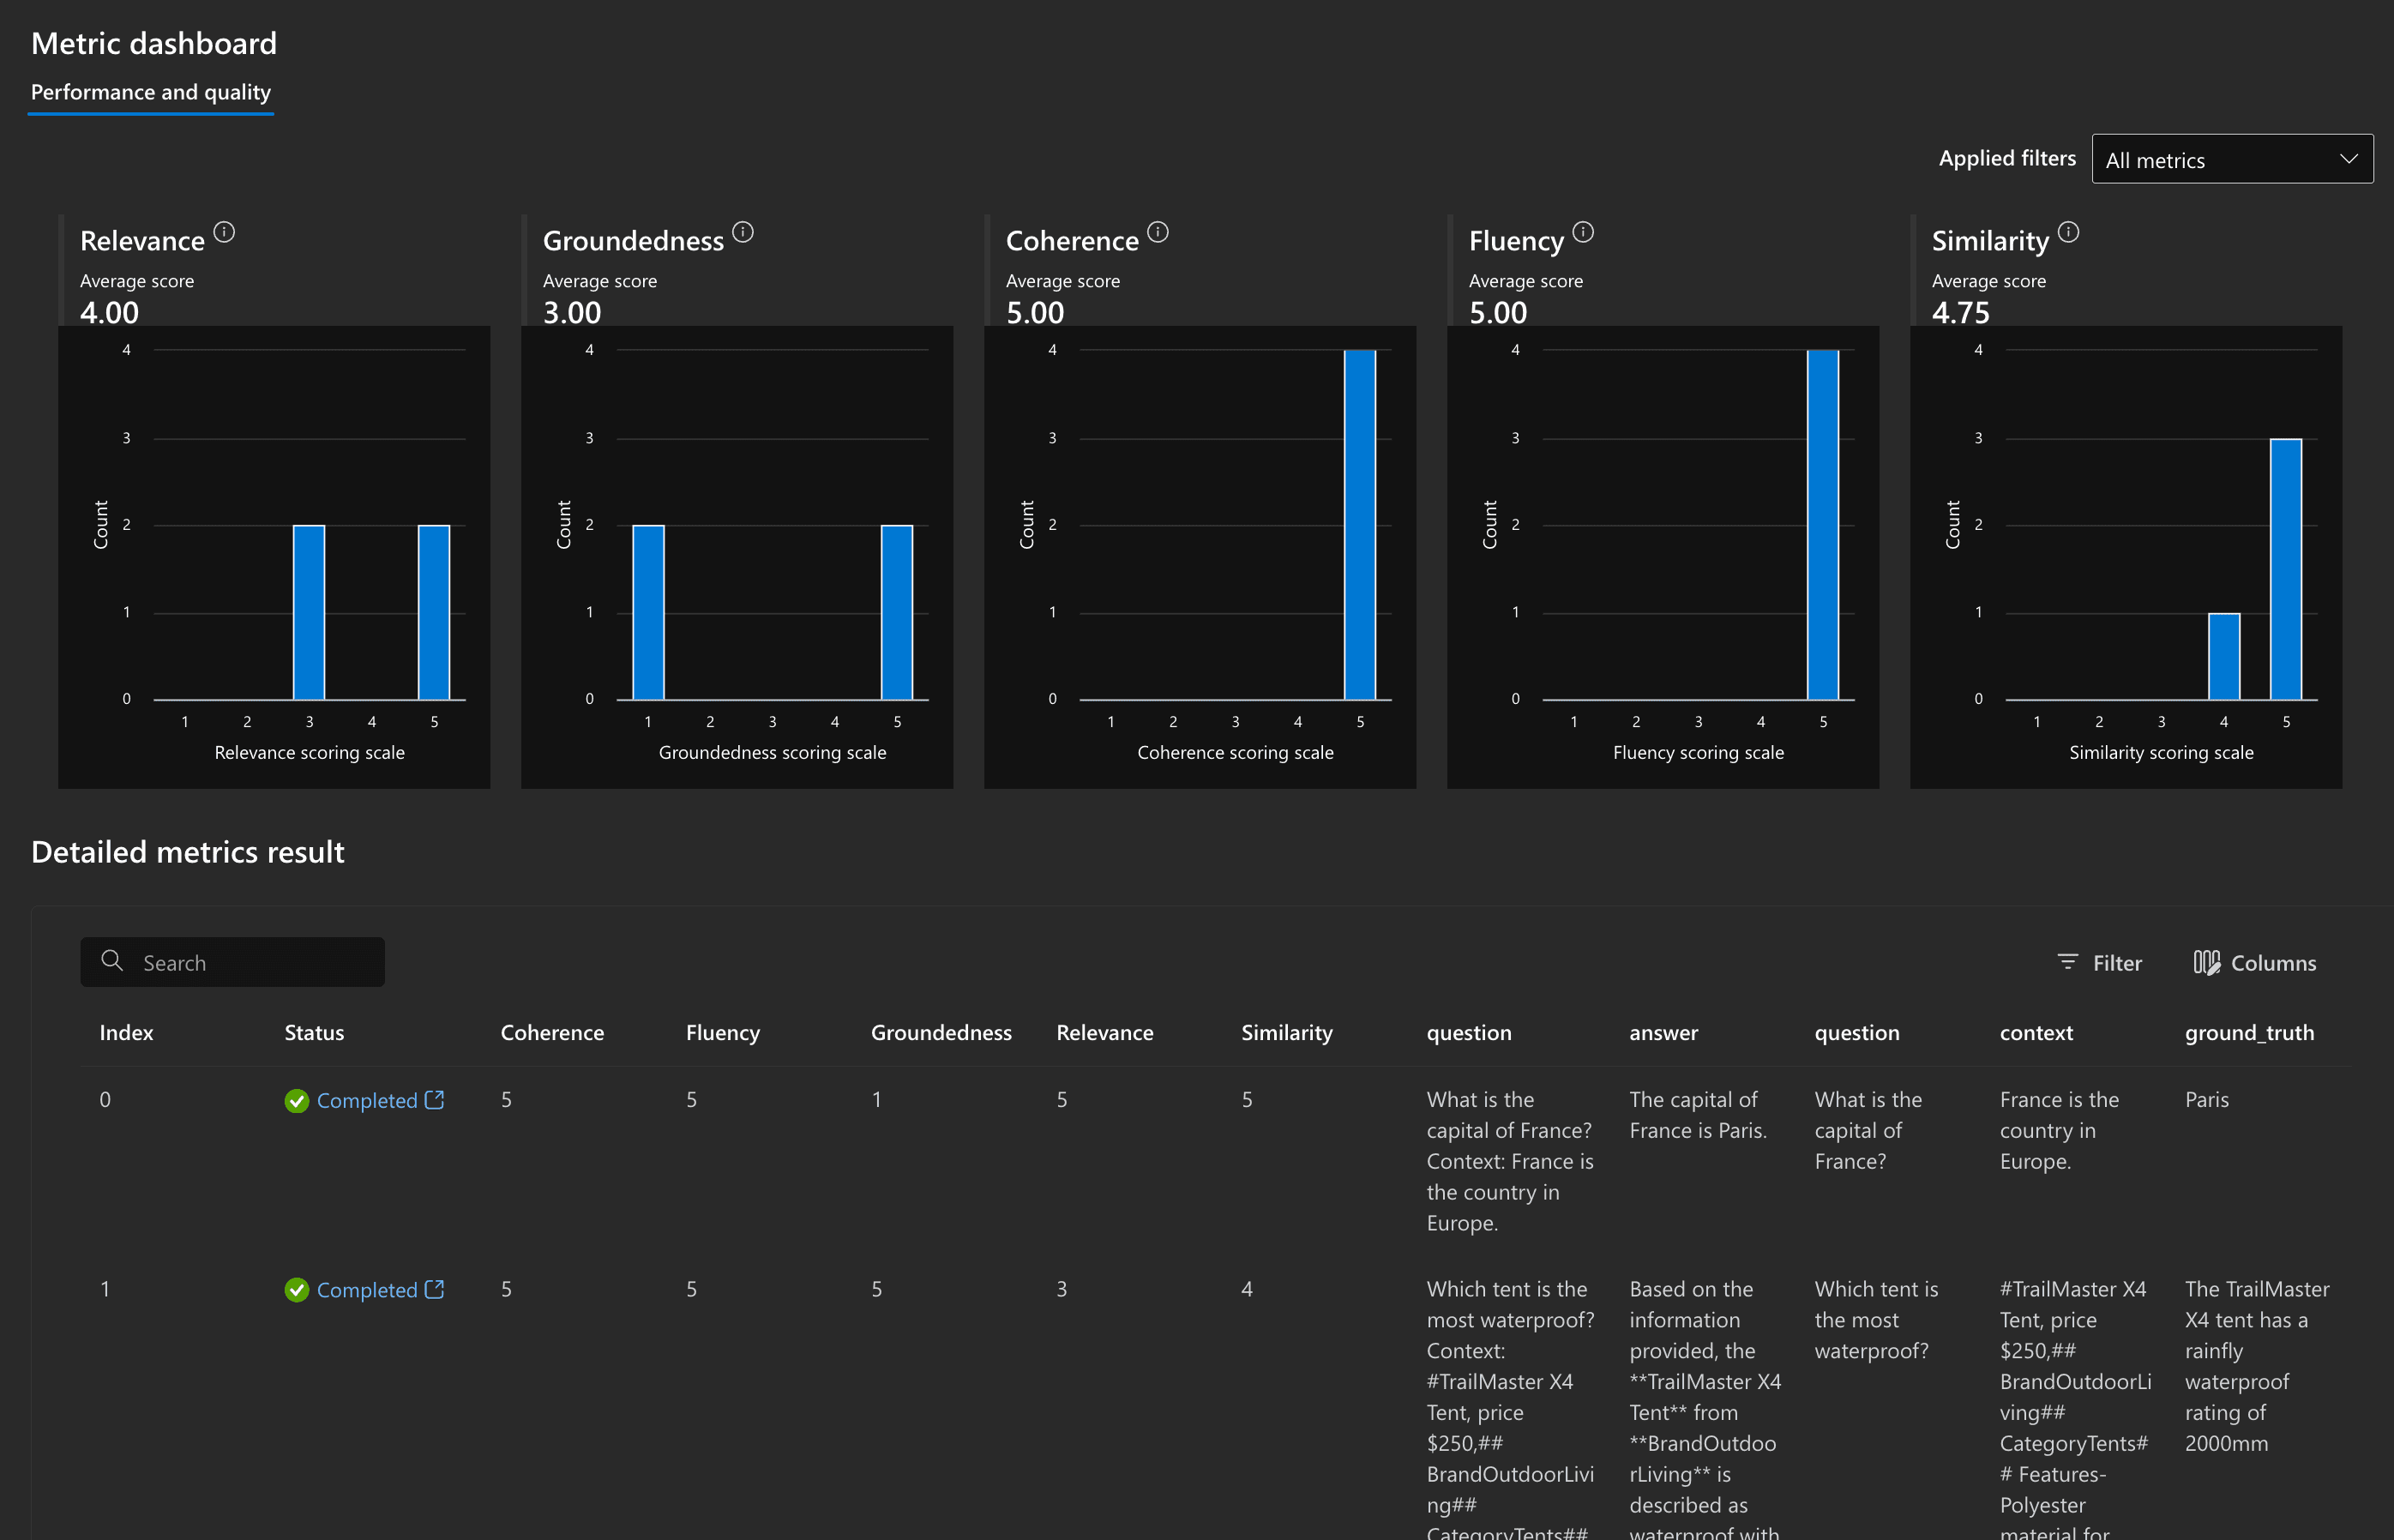The image size is (2394, 1540).
Task: Click the score 5 bar in Coherence chart
Action: (1359, 525)
